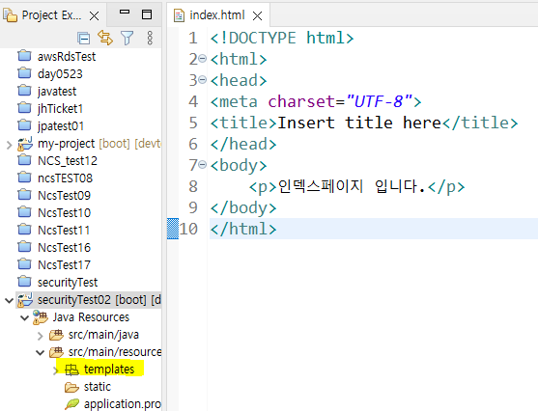Fold the html element on line 2

(203, 59)
